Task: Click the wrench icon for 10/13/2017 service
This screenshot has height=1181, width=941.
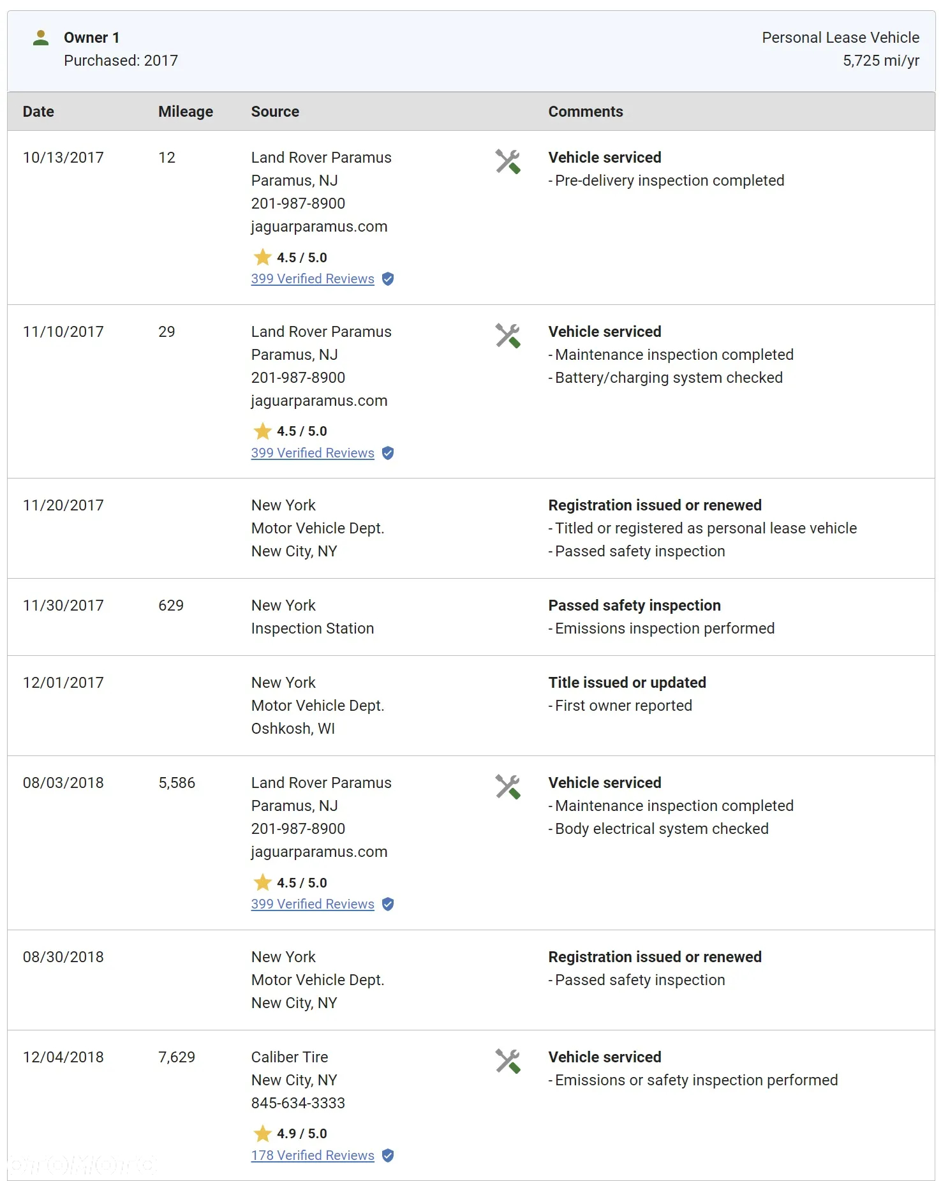Action: pyautogui.click(x=508, y=161)
